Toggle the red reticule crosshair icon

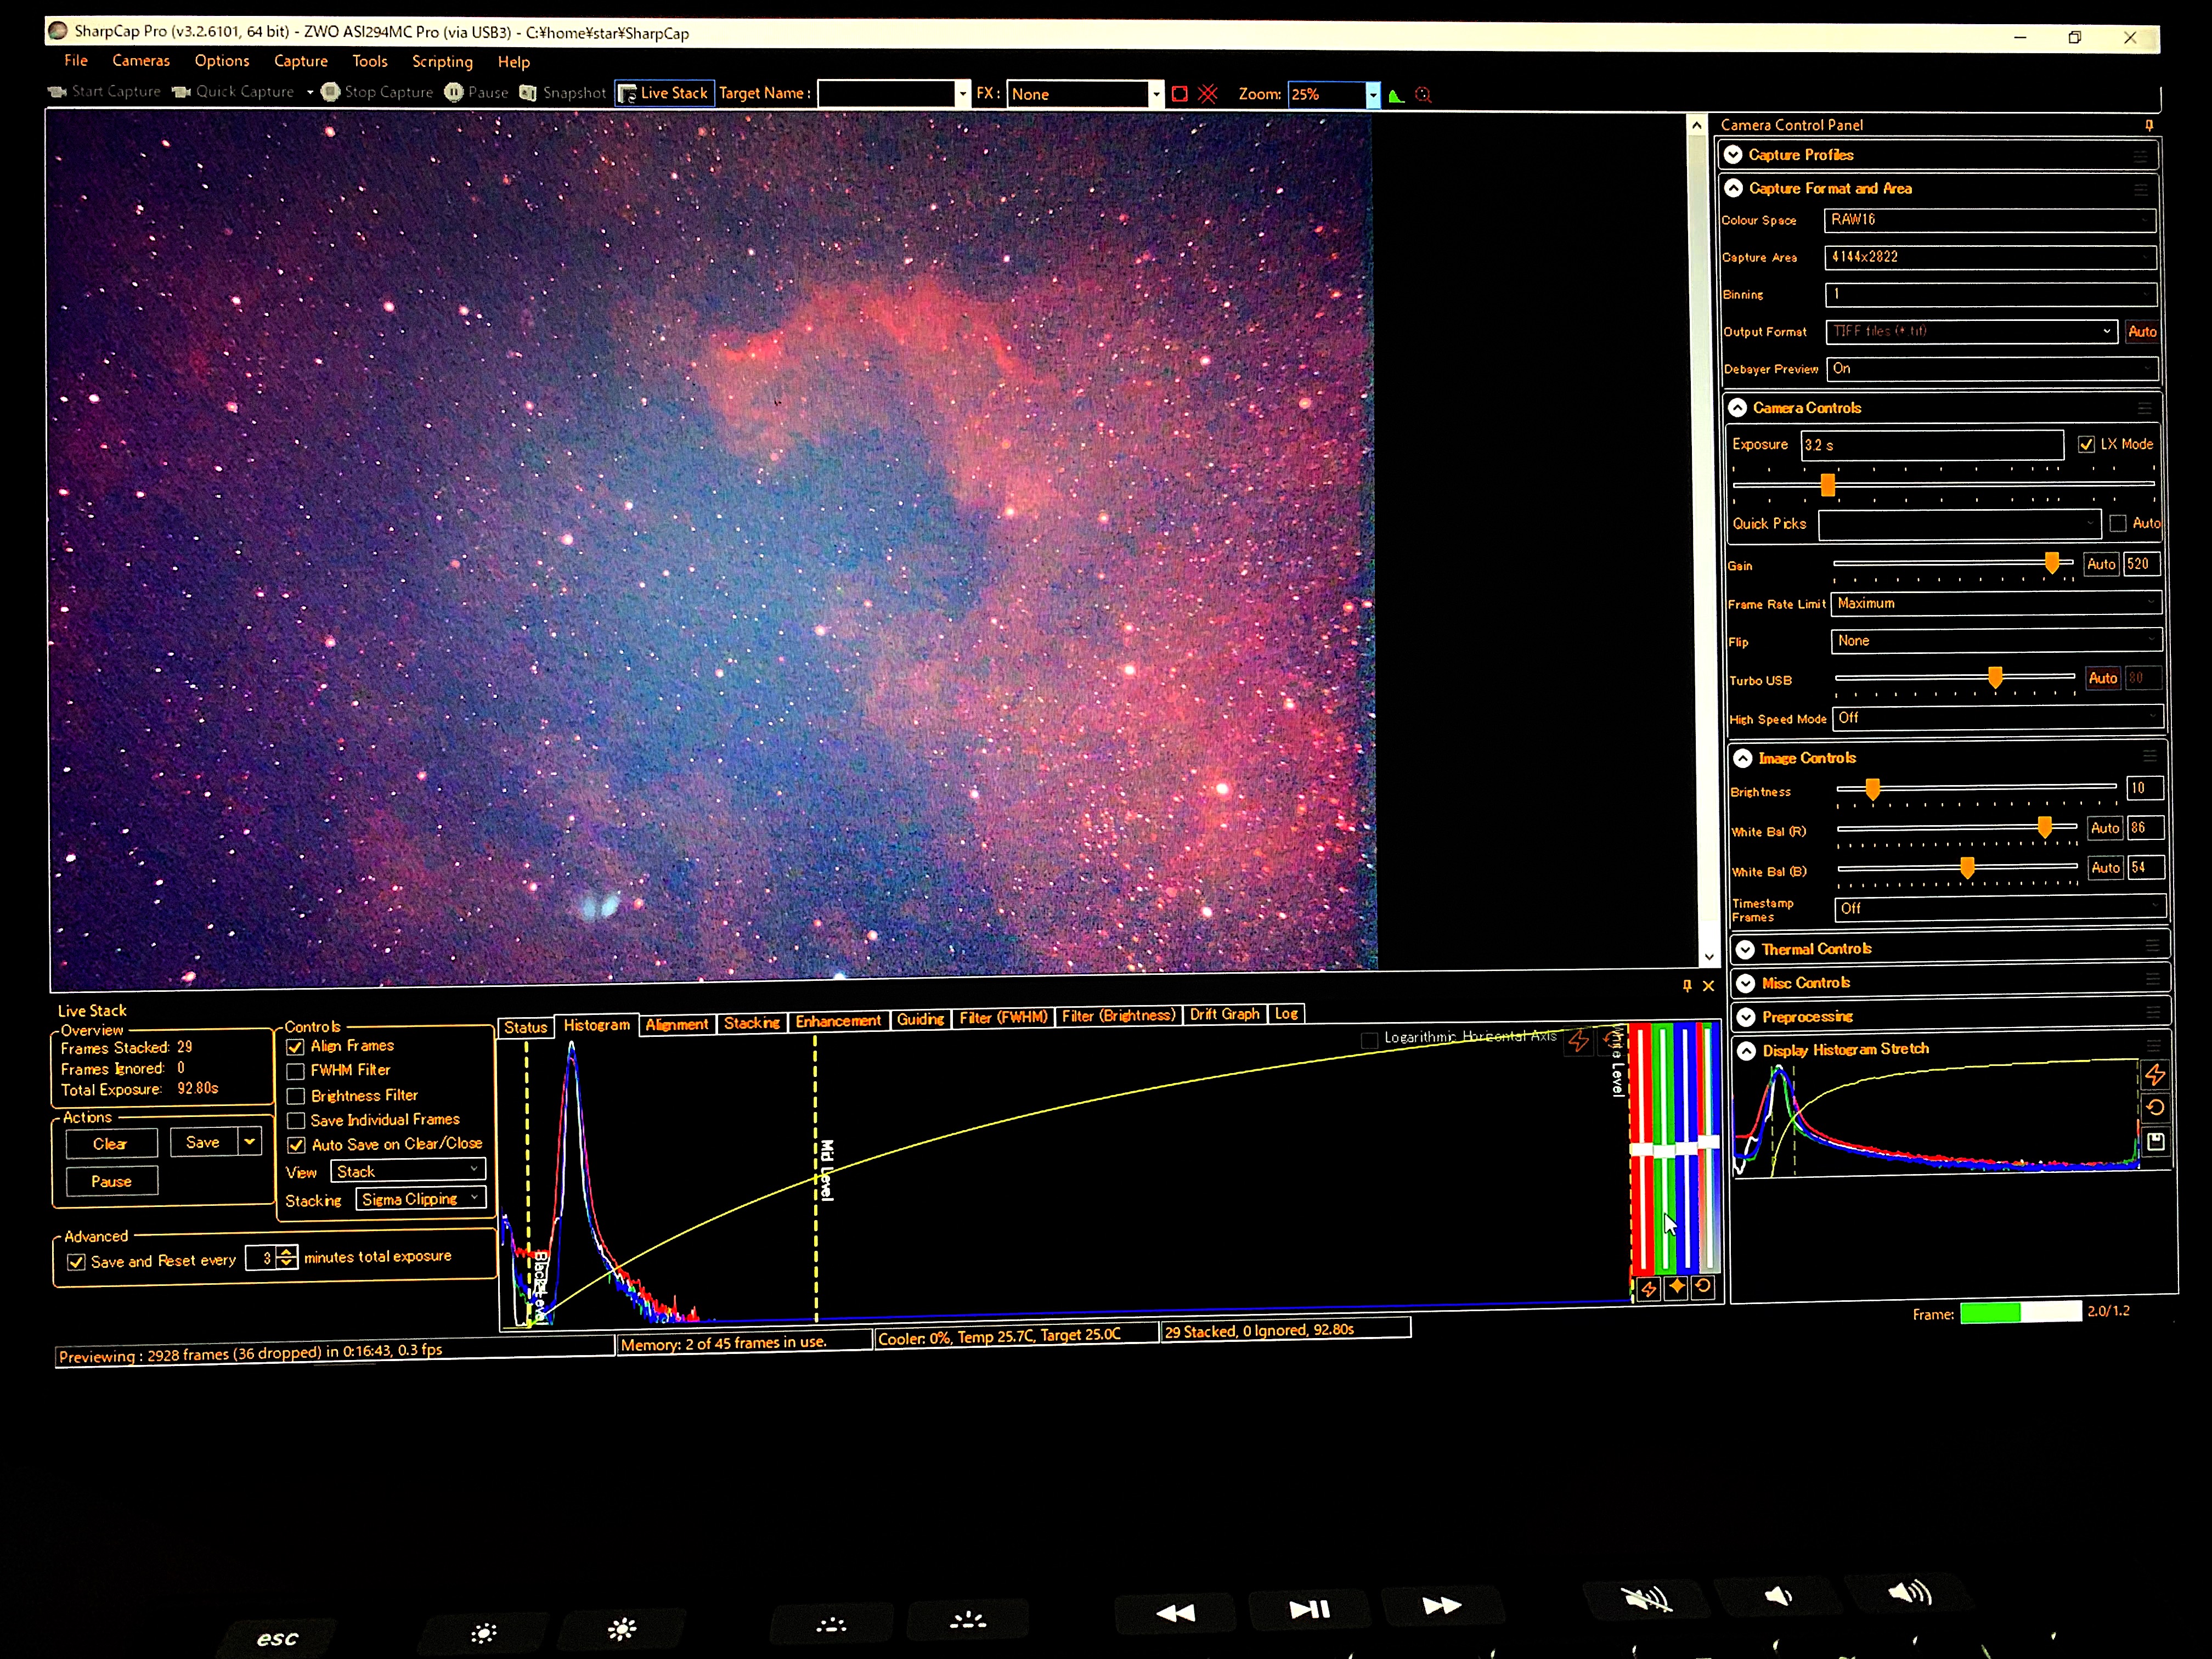pyautogui.click(x=1208, y=94)
